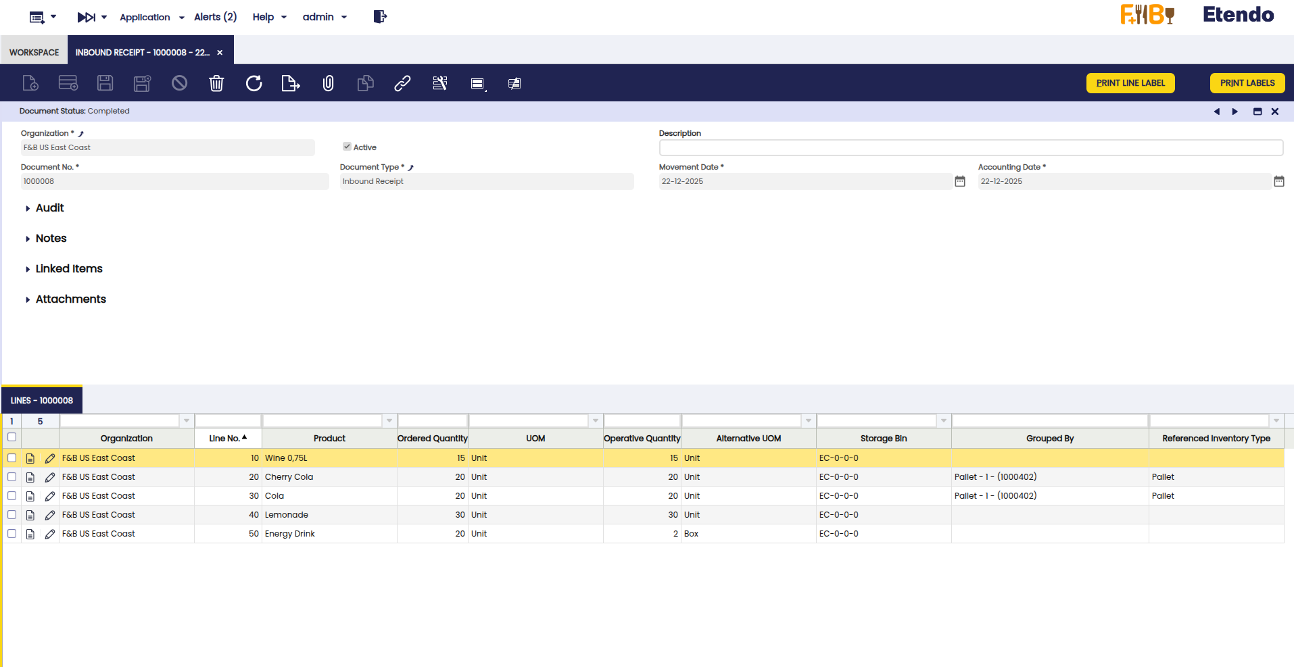
Task: Expand the Linked Items section
Action: [x=68, y=269]
